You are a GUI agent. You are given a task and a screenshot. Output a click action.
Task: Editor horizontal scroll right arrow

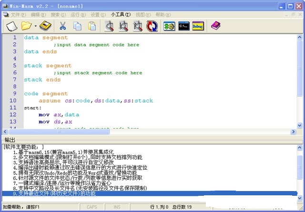293,132
